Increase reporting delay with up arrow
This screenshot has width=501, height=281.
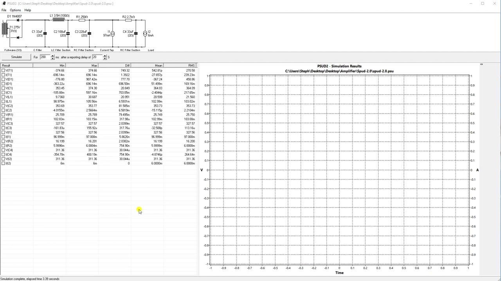tap(105, 56)
